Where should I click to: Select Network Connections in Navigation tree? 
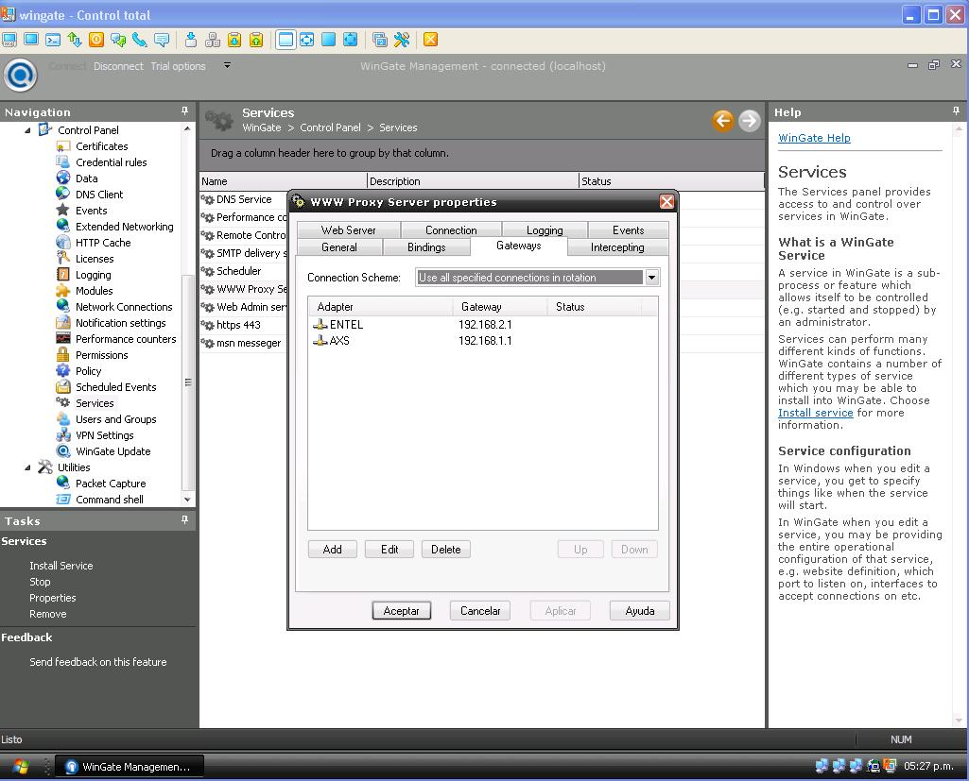point(124,307)
